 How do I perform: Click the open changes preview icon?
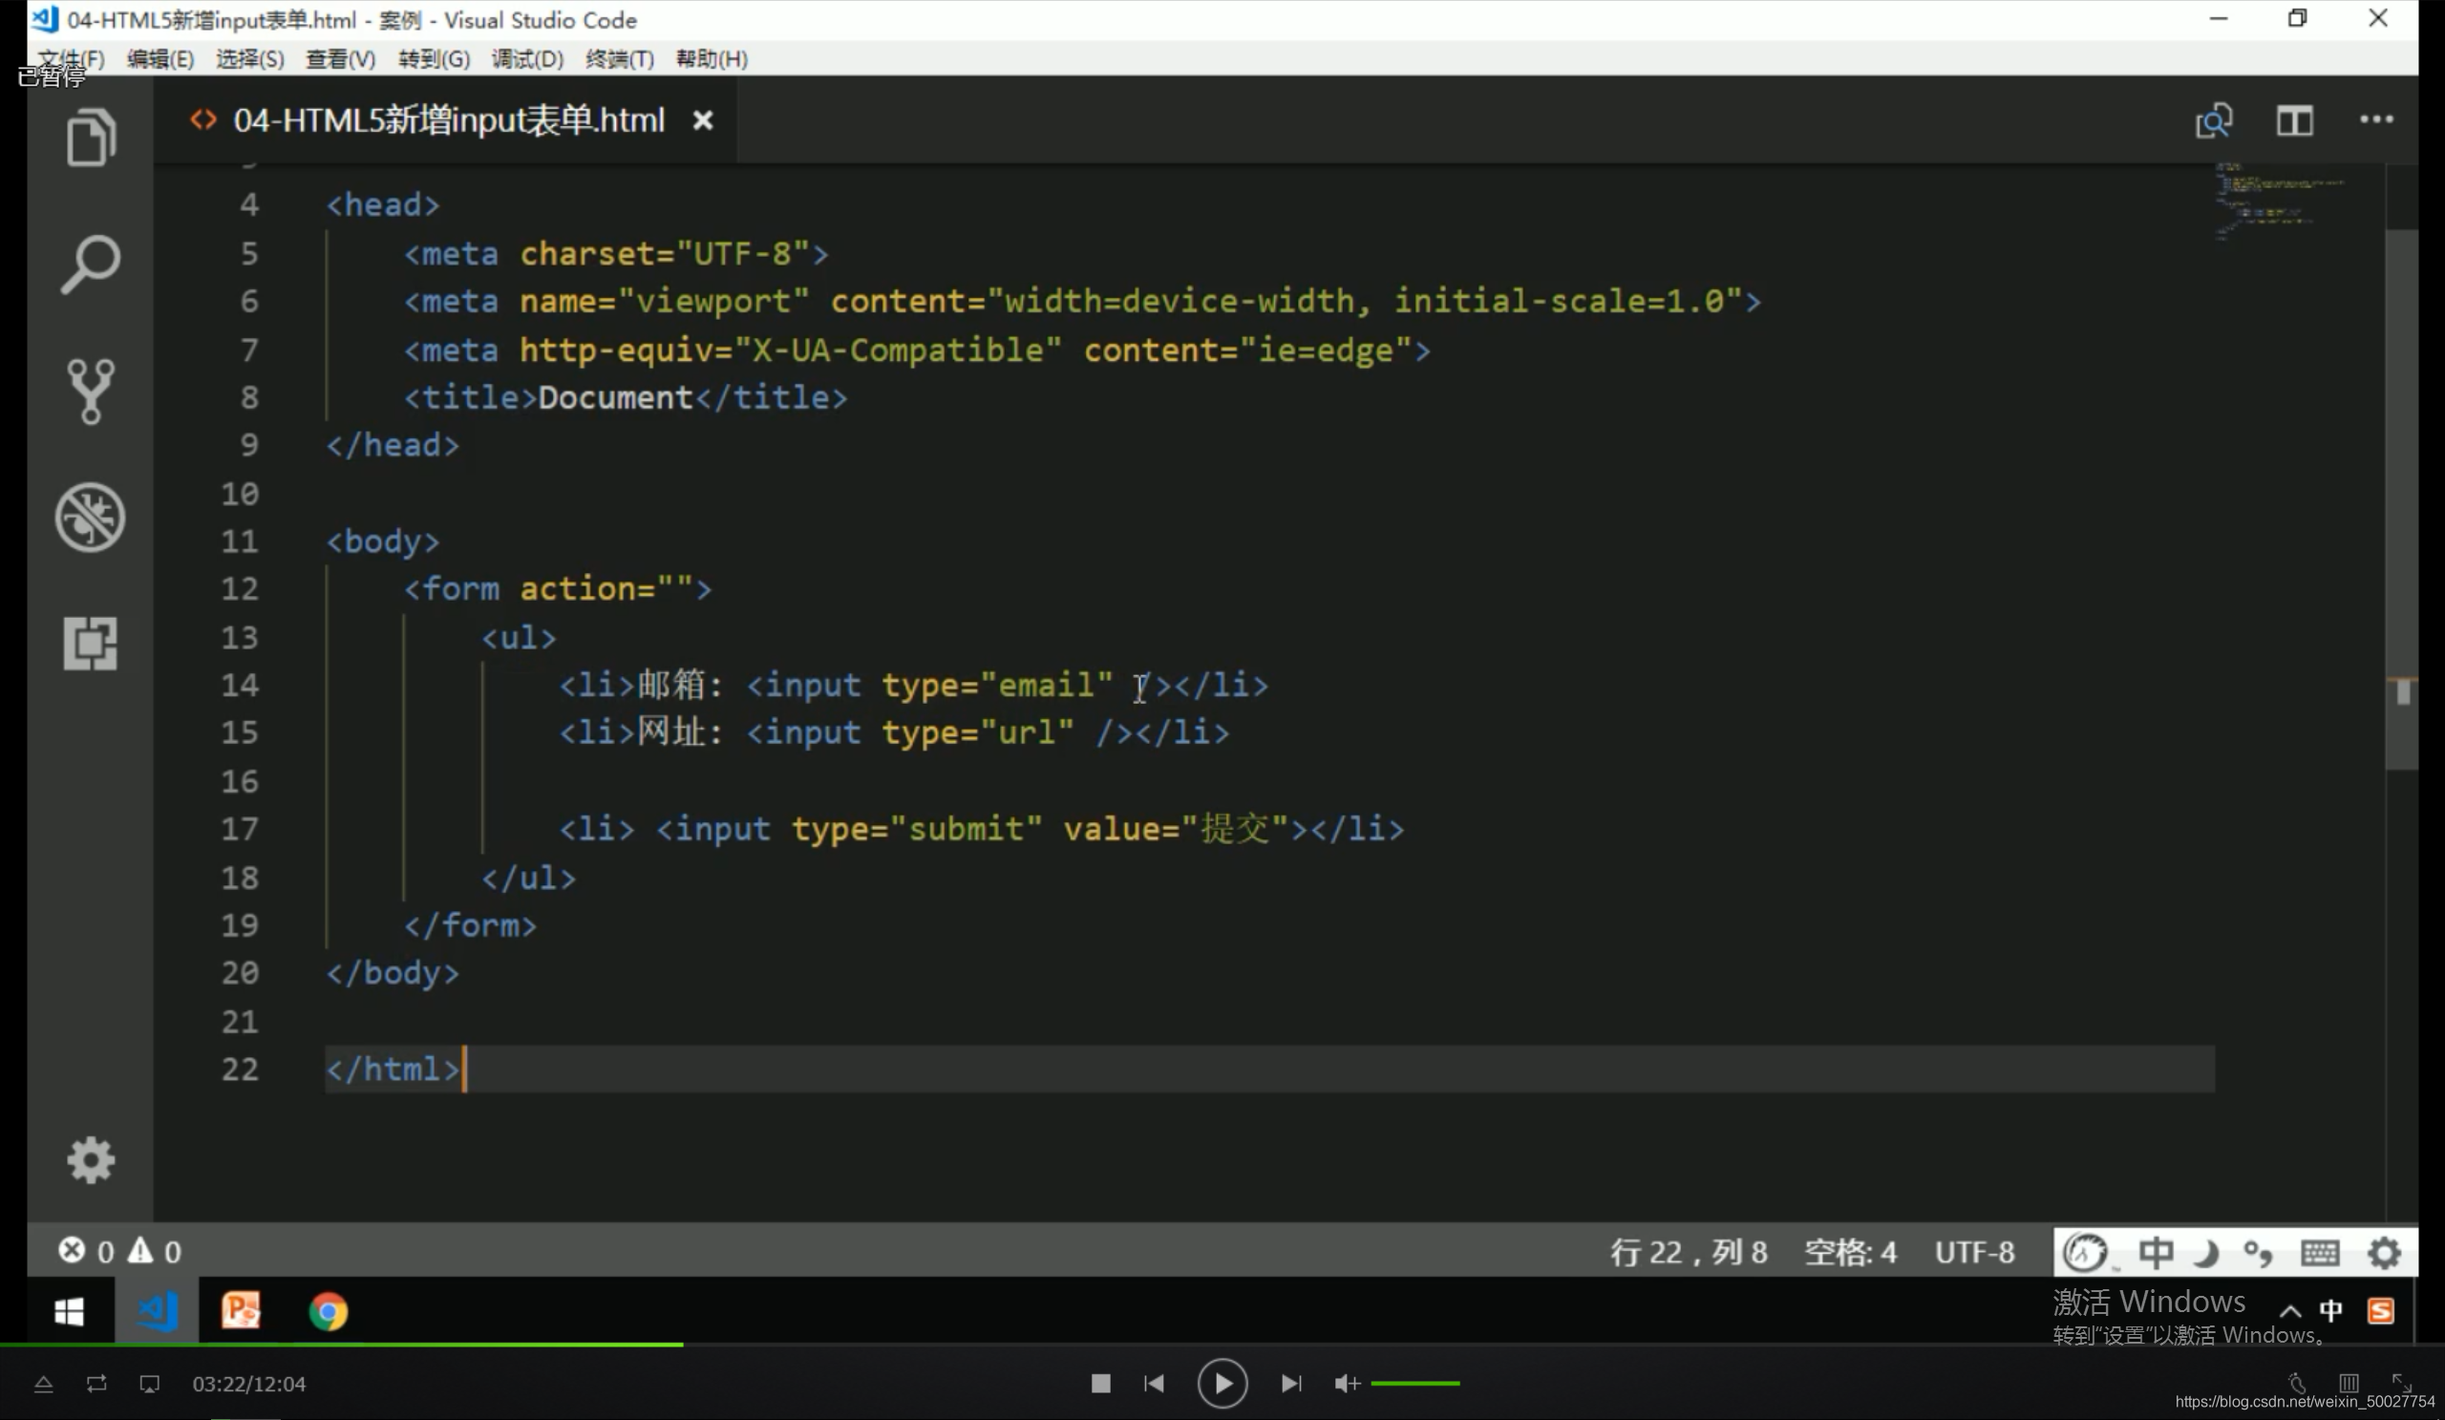tap(2213, 121)
